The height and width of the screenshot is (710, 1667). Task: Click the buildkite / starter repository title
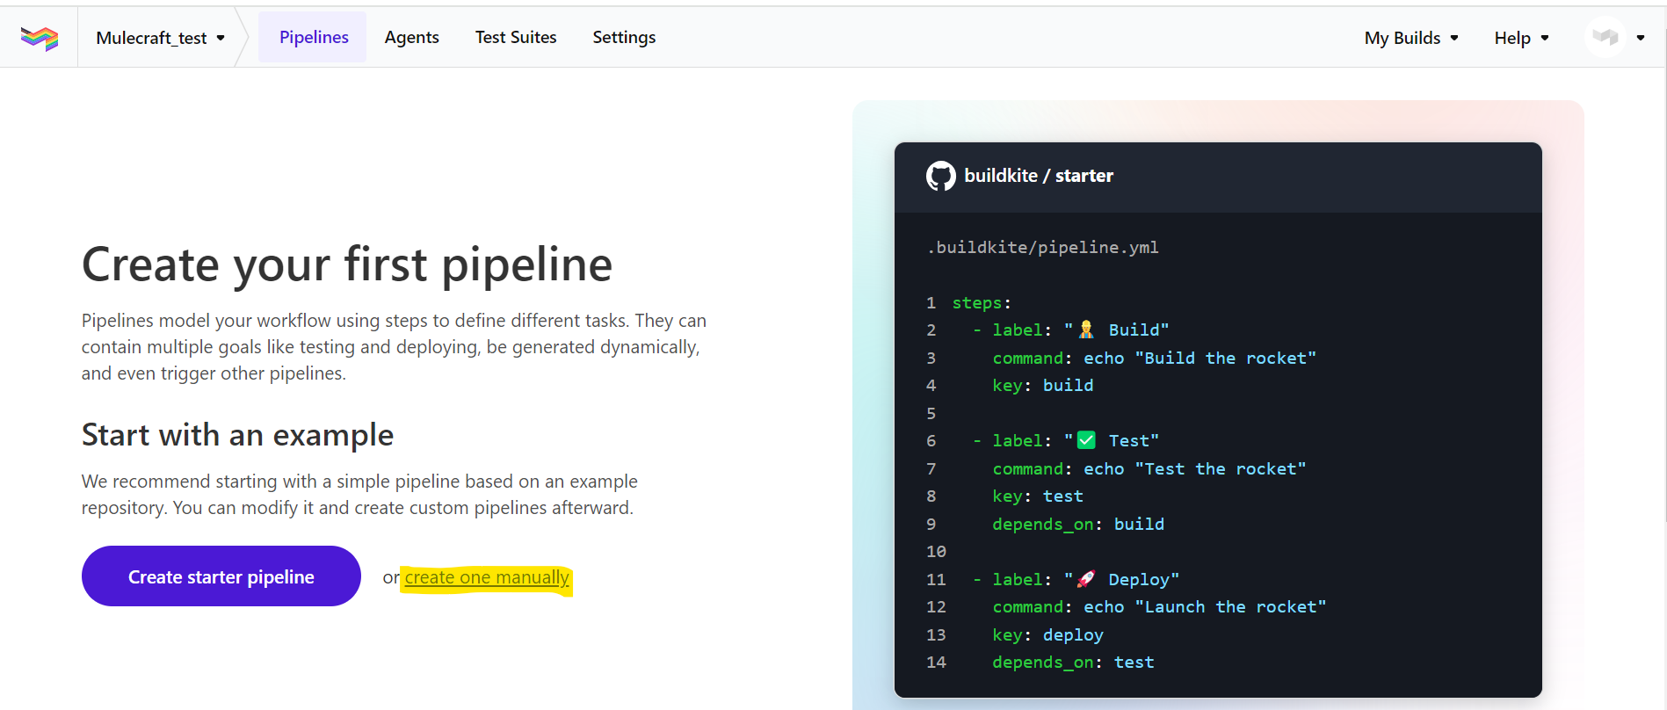(1038, 176)
